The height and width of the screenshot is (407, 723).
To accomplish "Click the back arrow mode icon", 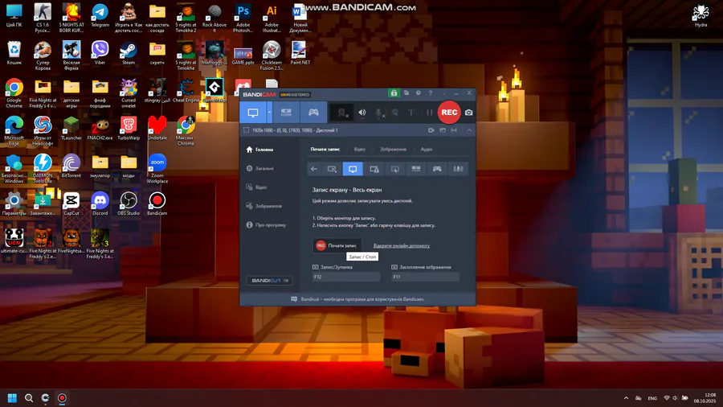I will [x=314, y=169].
